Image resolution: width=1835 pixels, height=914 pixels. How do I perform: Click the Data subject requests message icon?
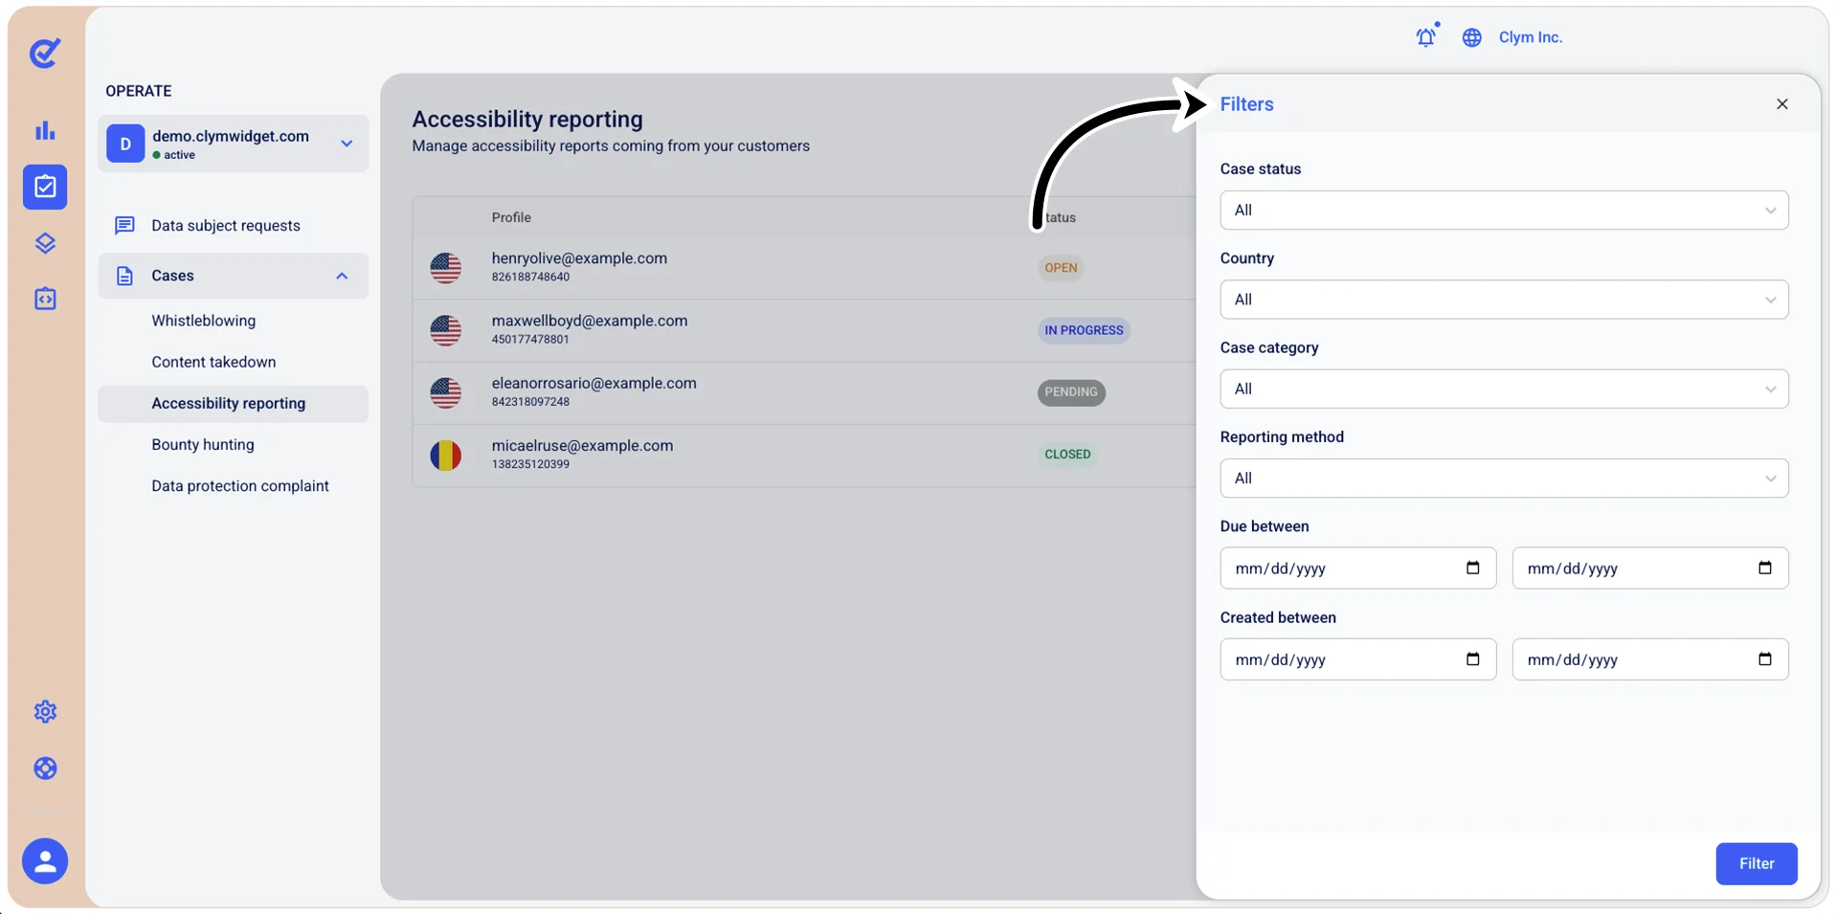[x=124, y=225]
